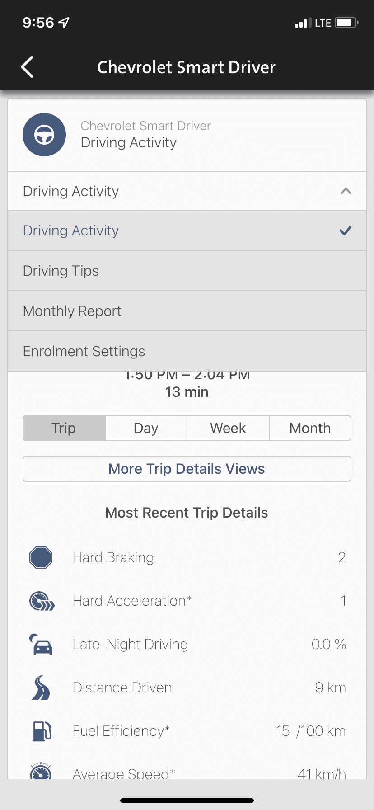Tap the steering wheel Smart Driver icon
Screen dimensions: 374x810
[44, 135]
